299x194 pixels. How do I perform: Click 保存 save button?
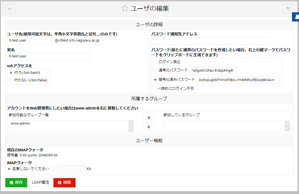(16, 183)
